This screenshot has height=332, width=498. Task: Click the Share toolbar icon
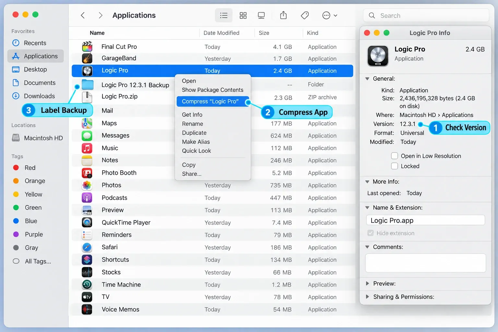(283, 15)
